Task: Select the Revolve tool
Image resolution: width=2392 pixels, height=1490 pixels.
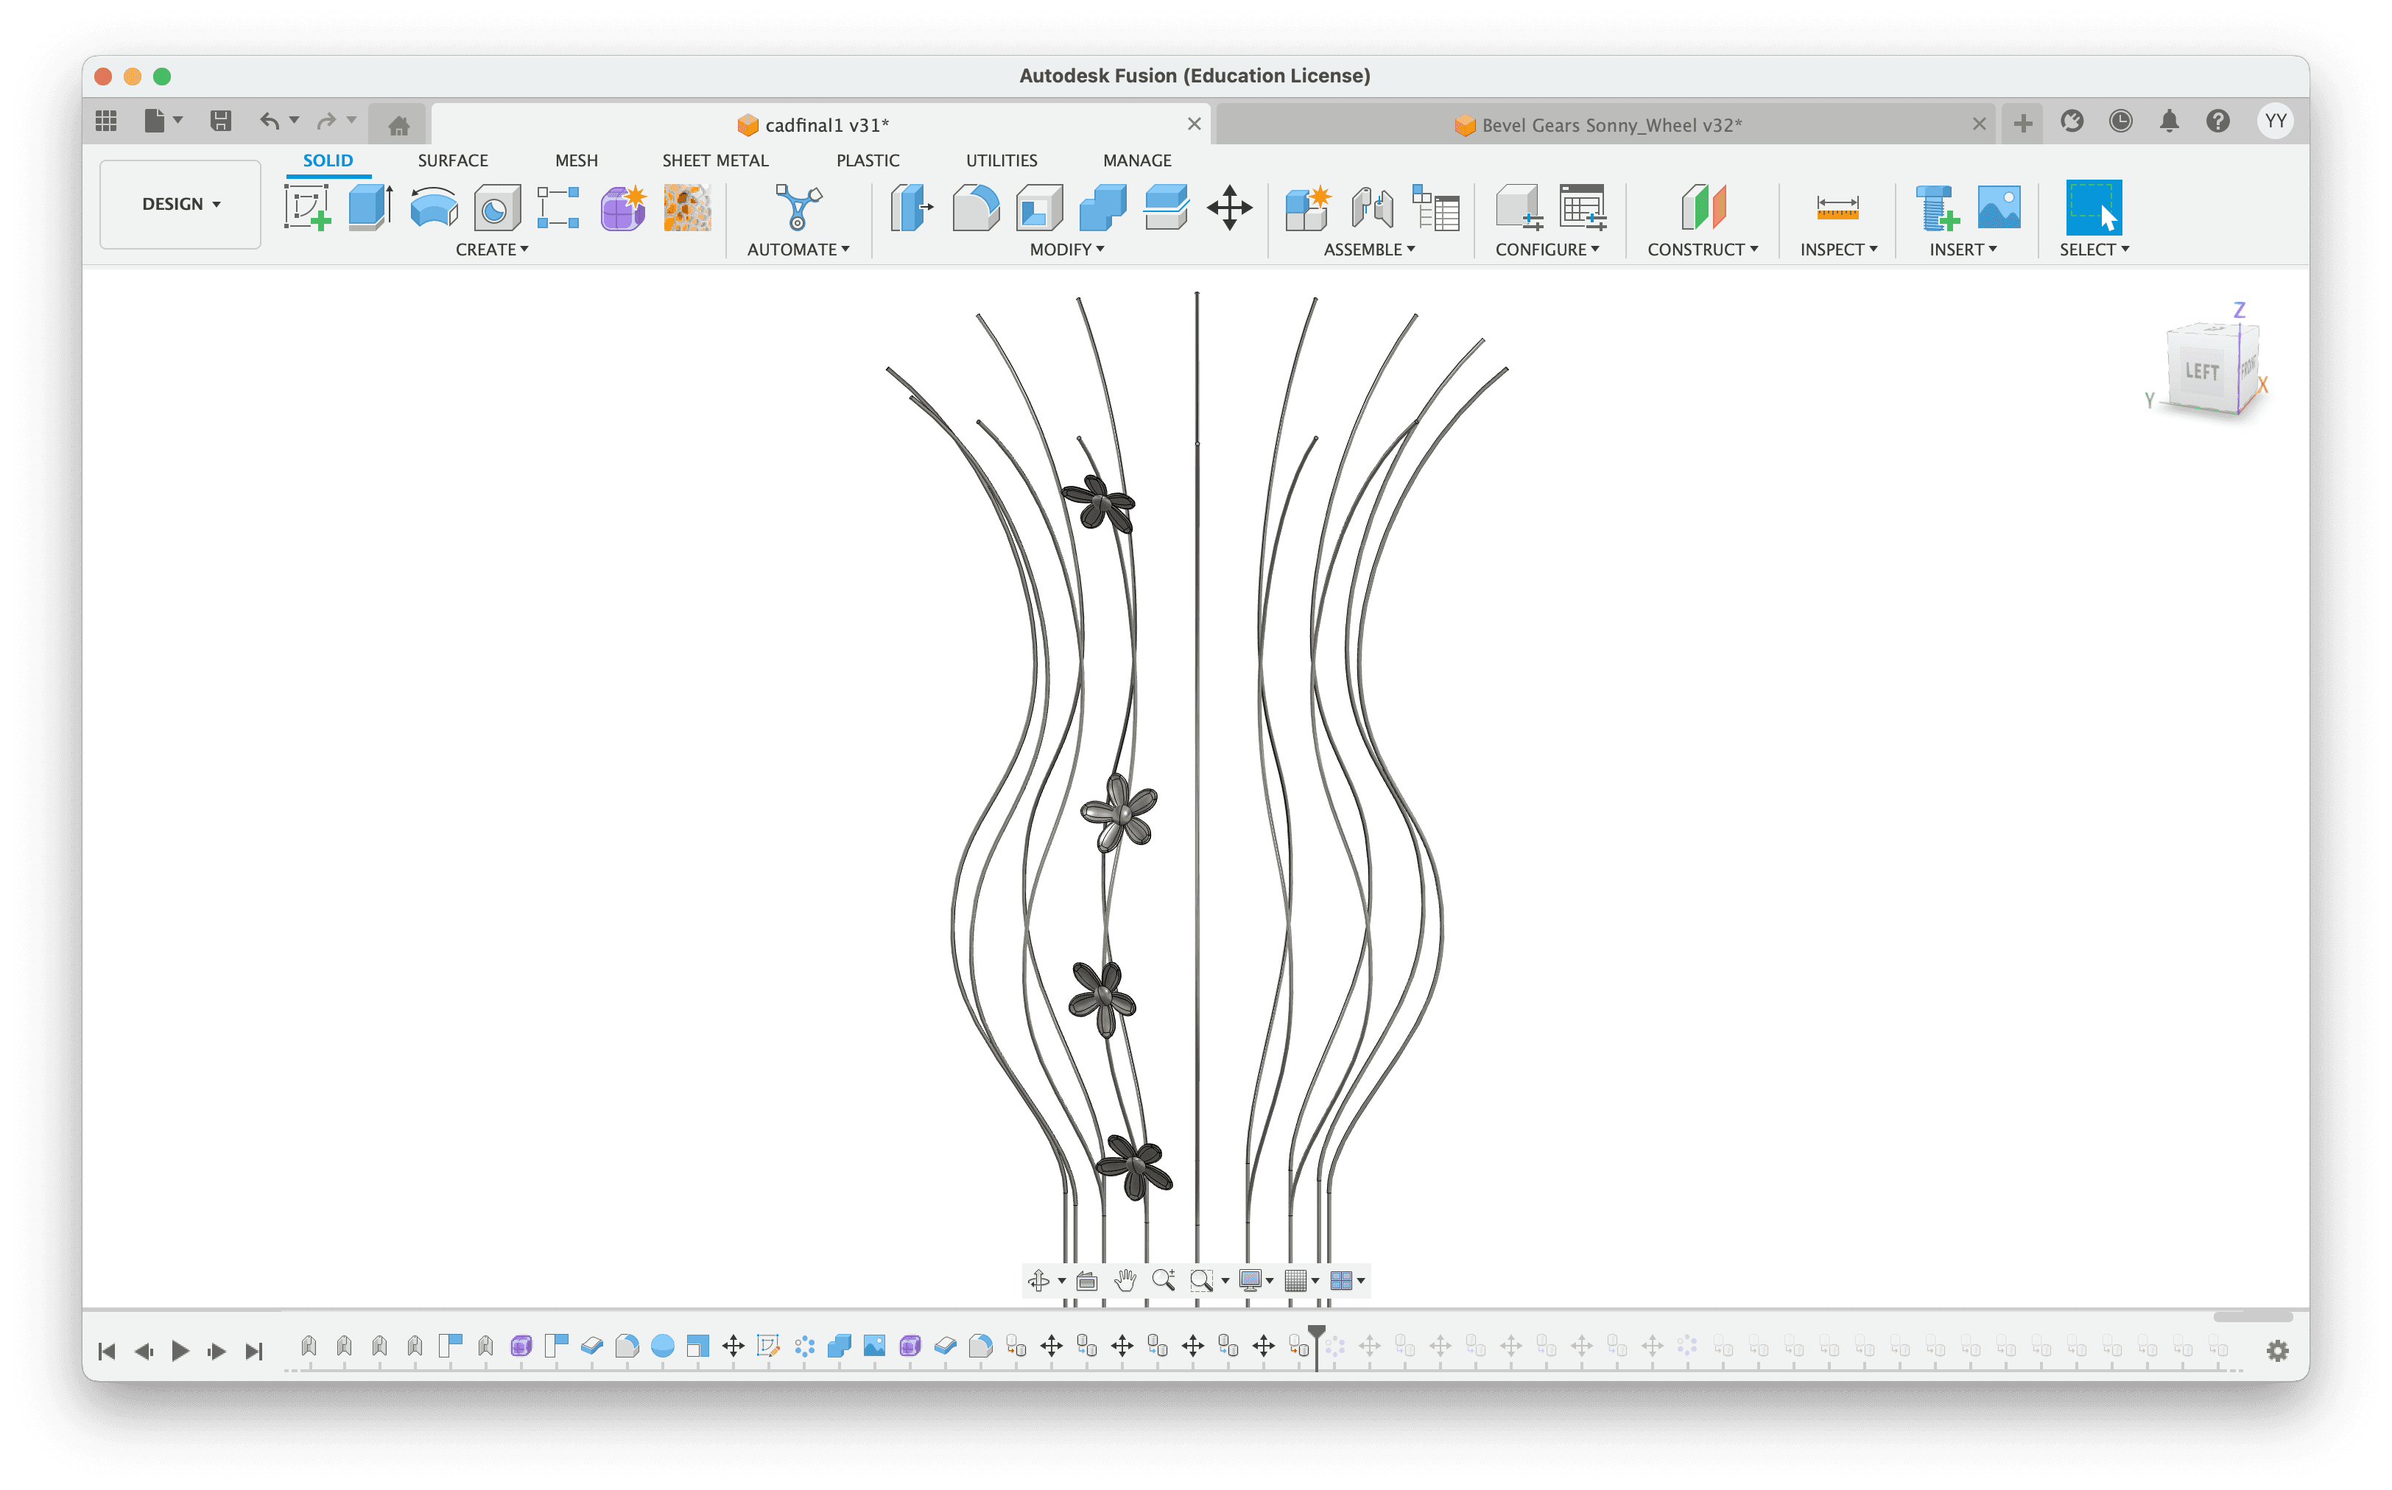Action: [434, 207]
